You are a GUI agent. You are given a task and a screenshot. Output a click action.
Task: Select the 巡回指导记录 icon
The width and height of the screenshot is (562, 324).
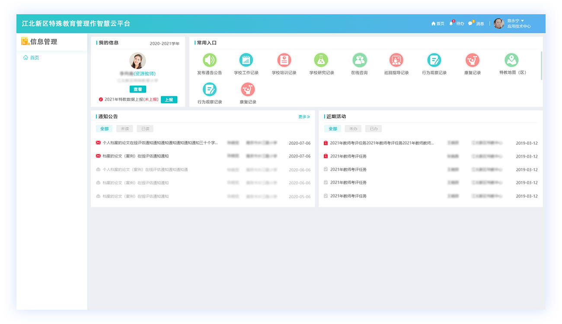point(396,60)
